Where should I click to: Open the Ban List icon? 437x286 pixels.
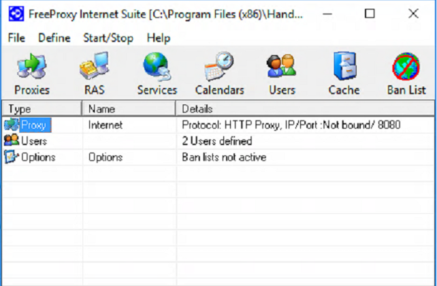(406, 74)
